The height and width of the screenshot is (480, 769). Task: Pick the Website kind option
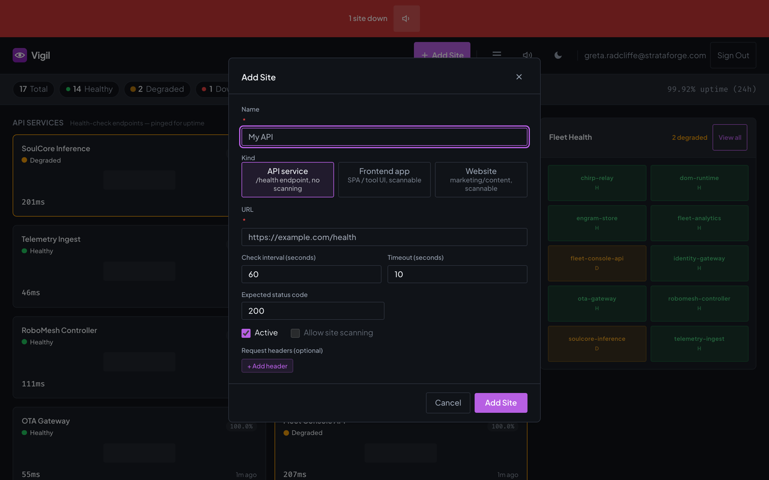tap(481, 179)
